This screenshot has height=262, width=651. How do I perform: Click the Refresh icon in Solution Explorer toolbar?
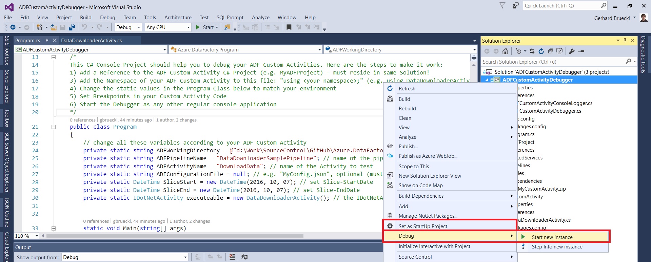541,51
